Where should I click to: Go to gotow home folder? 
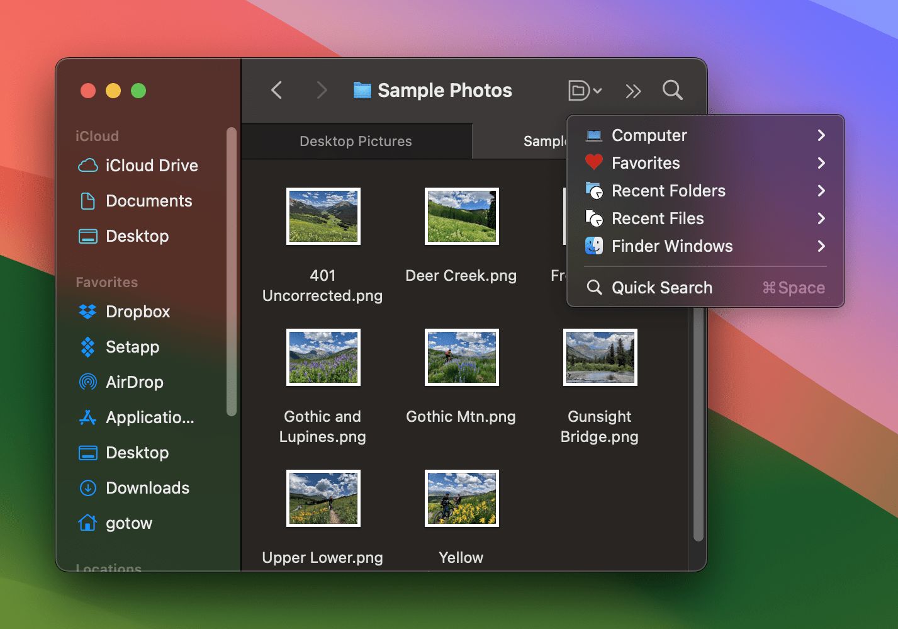coord(128,523)
